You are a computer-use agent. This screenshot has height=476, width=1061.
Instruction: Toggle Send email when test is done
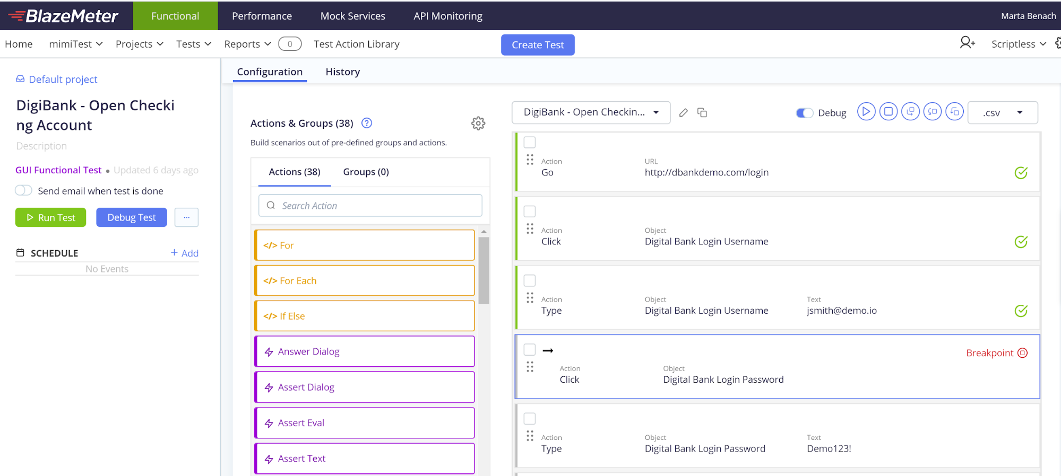coord(23,190)
